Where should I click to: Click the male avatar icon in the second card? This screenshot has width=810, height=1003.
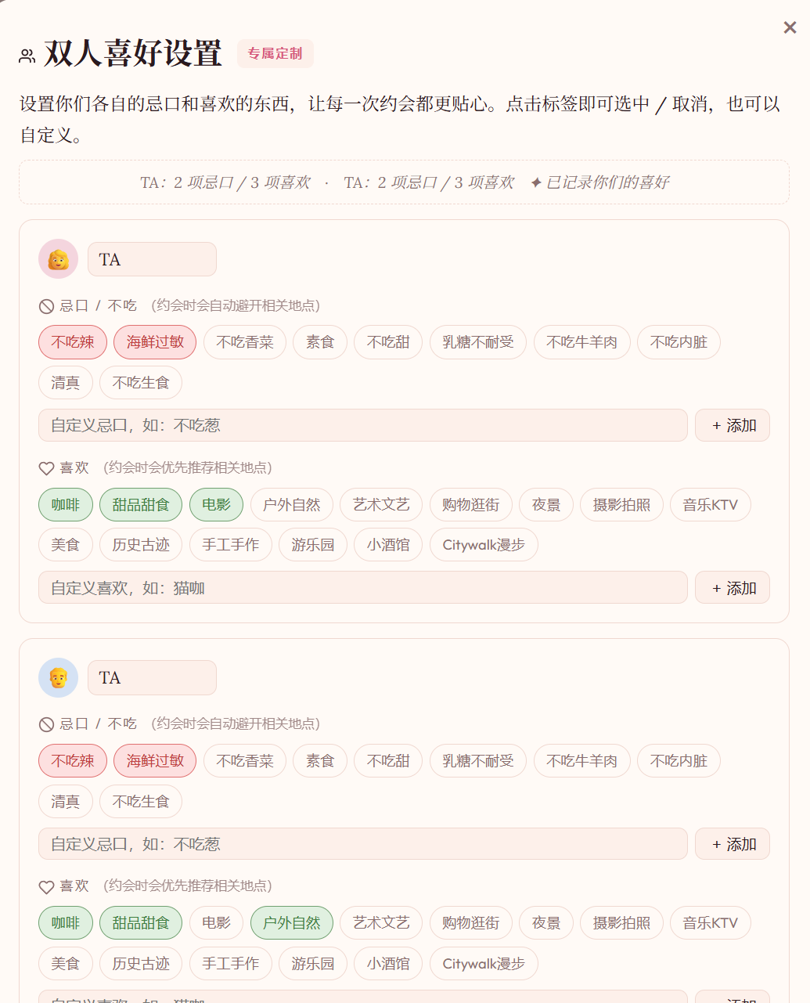tap(59, 677)
